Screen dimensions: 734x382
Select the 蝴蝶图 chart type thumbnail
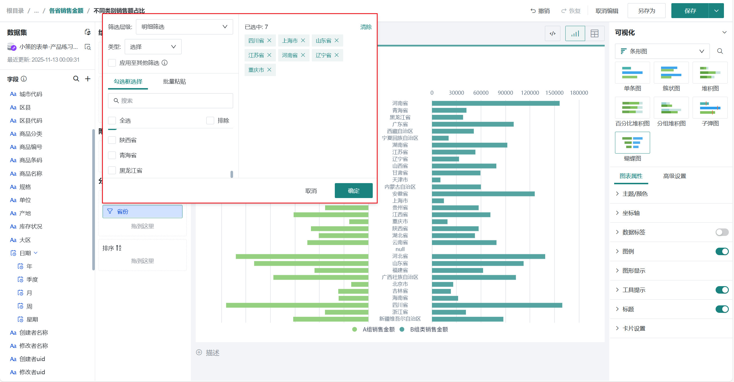click(x=632, y=143)
